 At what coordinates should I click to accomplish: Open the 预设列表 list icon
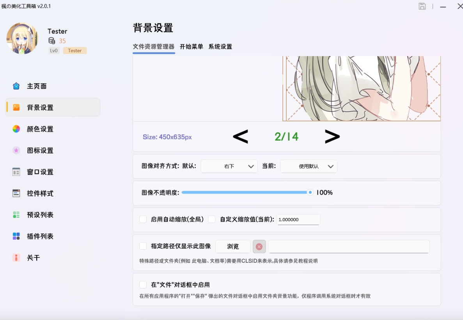tap(16, 215)
